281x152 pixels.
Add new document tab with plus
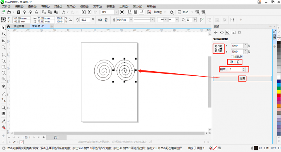tap(52, 26)
